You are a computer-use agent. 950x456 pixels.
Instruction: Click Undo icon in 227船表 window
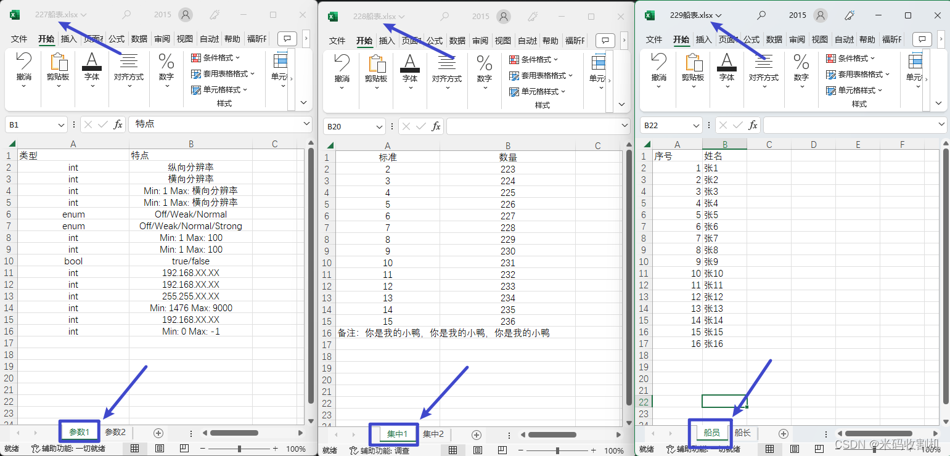pos(23,61)
